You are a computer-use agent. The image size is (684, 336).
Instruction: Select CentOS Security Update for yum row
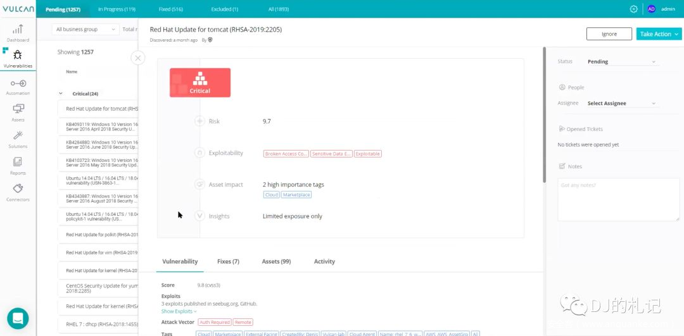(98, 288)
